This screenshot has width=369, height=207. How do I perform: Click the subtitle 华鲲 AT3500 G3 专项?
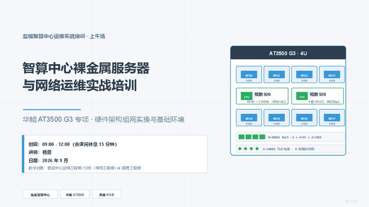56,119
